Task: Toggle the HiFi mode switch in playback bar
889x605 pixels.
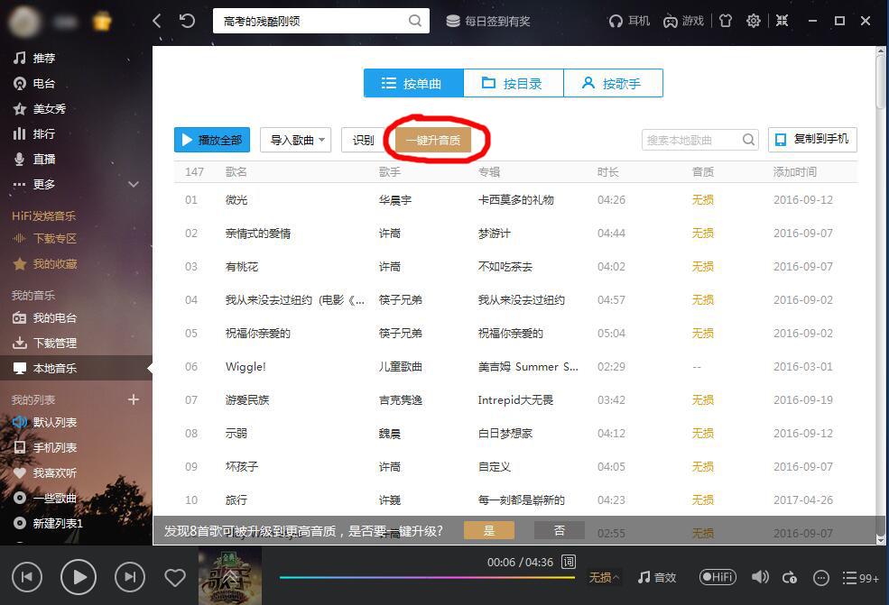Action: (x=718, y=577)
